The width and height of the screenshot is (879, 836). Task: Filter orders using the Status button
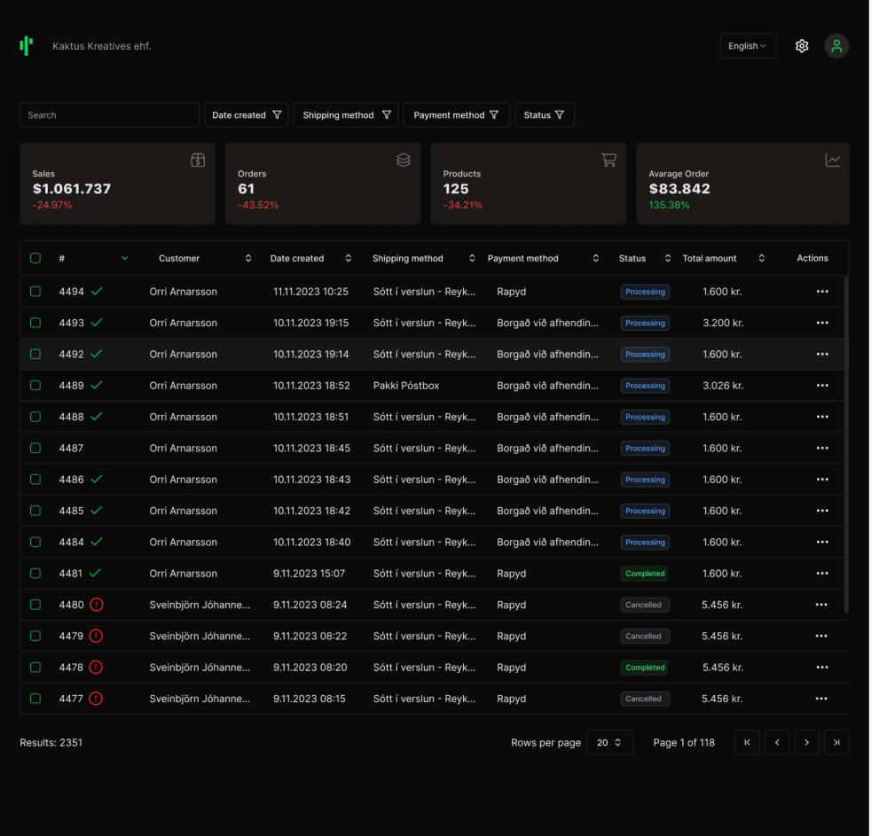[x=545, y=115]
